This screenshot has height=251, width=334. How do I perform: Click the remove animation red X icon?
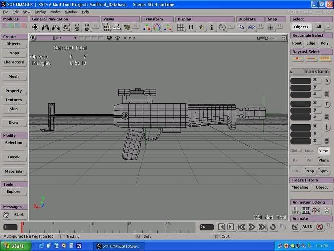pos(320,227)
